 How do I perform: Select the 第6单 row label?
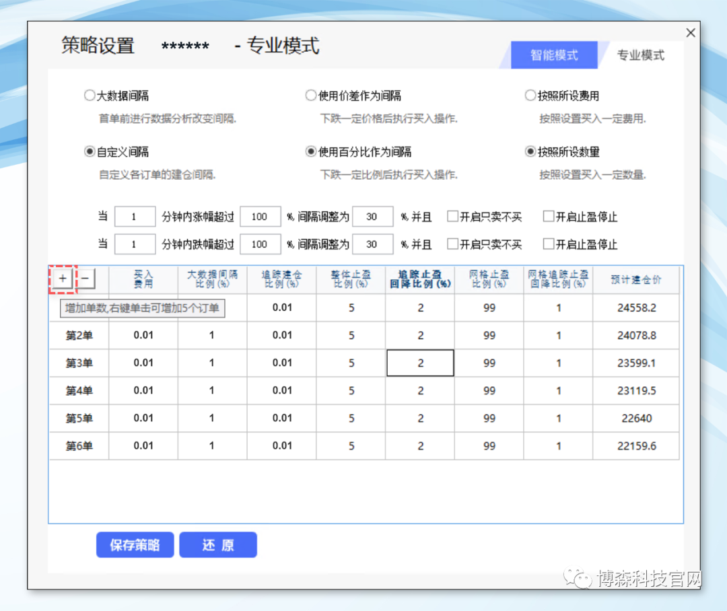coord(79,446)
